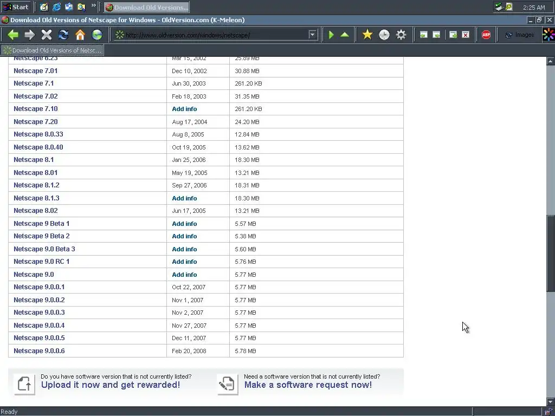Open the Netscape 7.20 link
The width and height of the screenshot is (555, 416).
(35, 122)
